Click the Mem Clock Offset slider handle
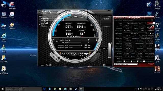This screenshot has width=163, height=91. (72, 48)
